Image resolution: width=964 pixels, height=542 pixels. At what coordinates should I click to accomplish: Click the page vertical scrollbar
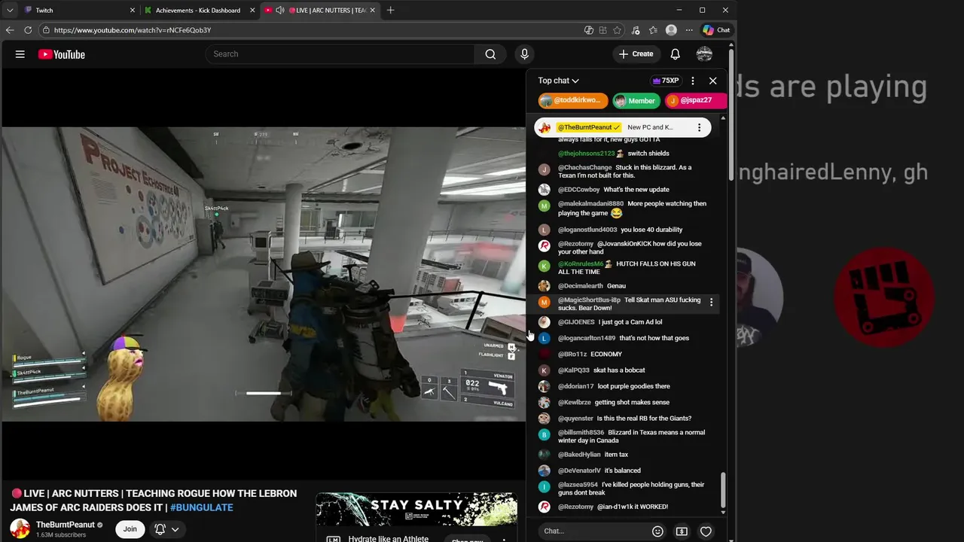point(731,113)
